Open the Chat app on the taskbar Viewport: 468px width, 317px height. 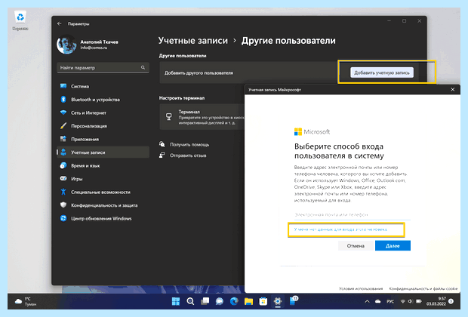coord(220,301)
